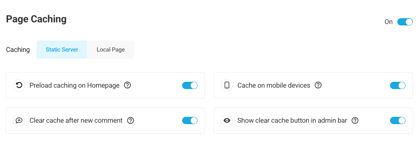Image resolution: width=420 pixels, height=143 pixels.
Task: Open help for Preload caching on Homepage
Action: point(127,85)
